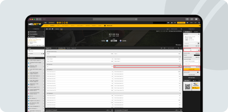The image size is (228, 112).
Task: Click the browser share icon
Action: coord(187,19)
